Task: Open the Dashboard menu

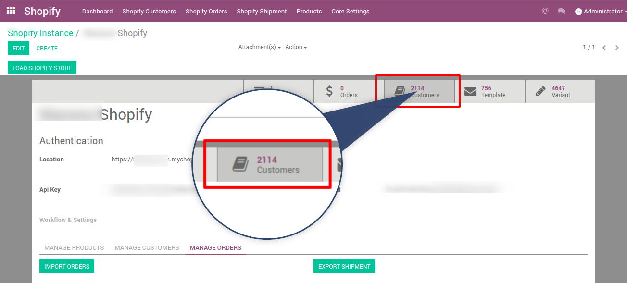Action: click(97, 11)
